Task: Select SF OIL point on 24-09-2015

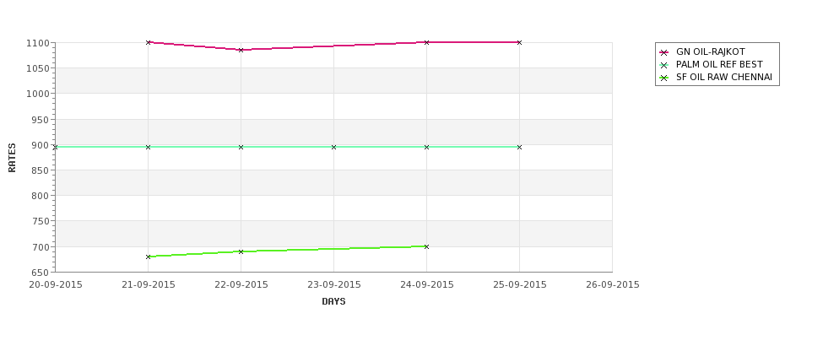Action: (x=427, y=246)
